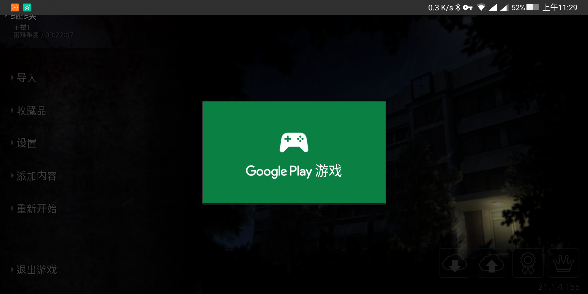The width and height of the screenshot is (588, 294).
Task: Open the leaderboard crown icon
Action: click(563, 263)
